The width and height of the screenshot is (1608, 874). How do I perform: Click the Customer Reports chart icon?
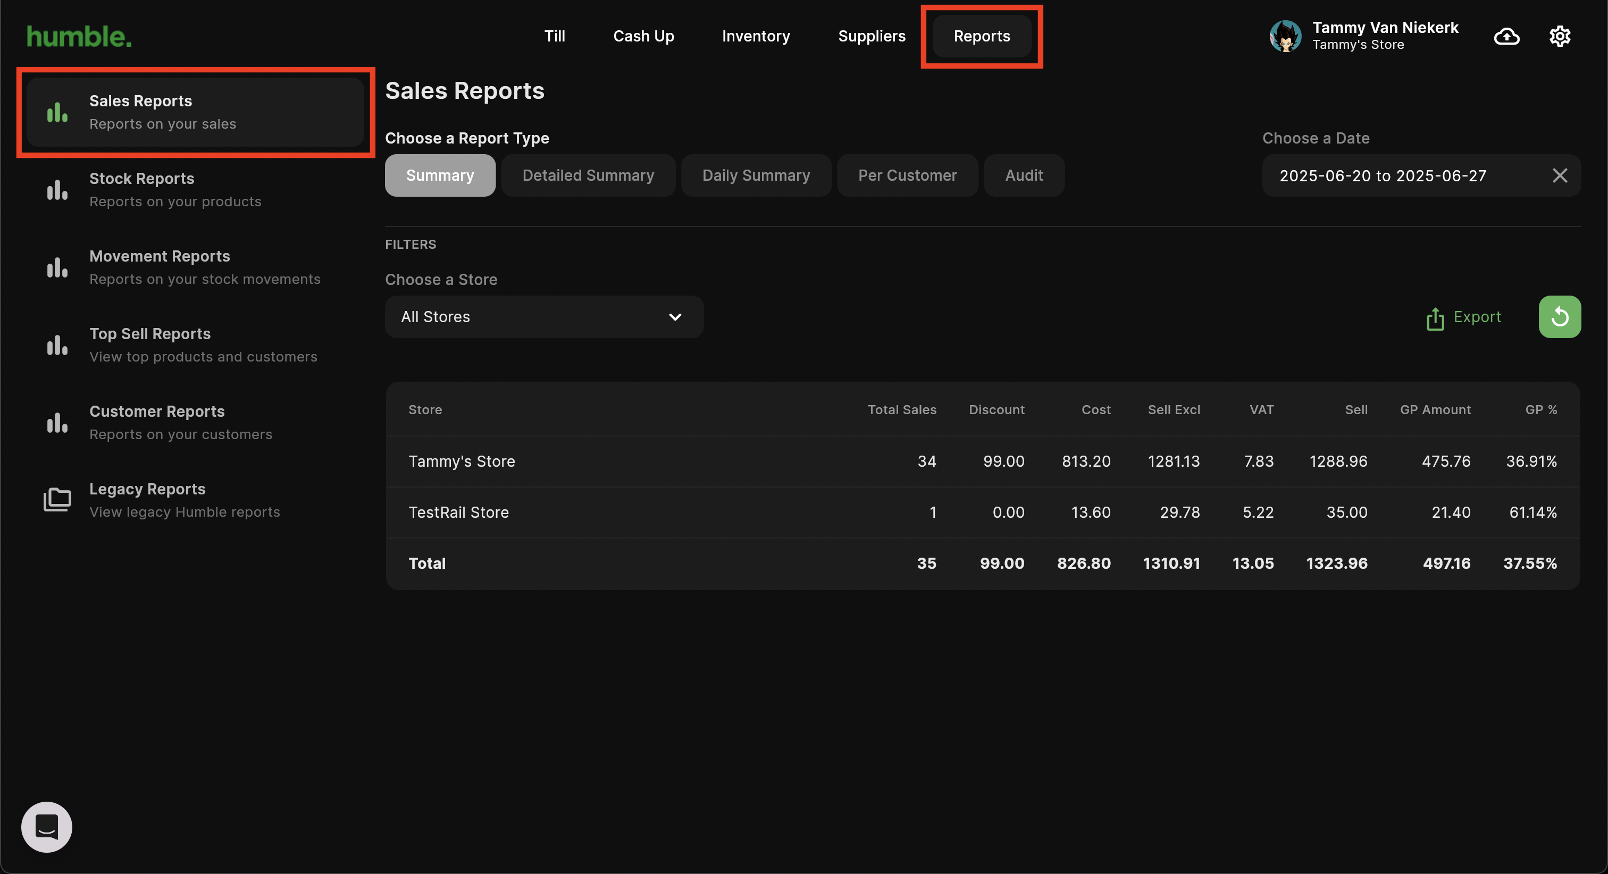(x=57, y=423)
